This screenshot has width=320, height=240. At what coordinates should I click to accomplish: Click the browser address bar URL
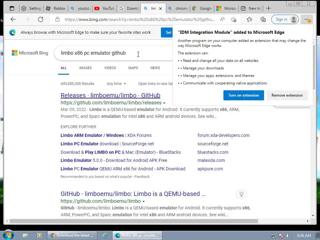(x=140, y=19)
